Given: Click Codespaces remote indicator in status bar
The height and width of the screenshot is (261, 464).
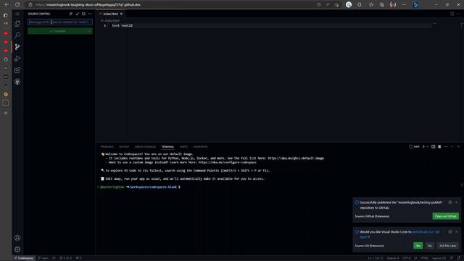Looking at the screenshot, I should (24, 258).
